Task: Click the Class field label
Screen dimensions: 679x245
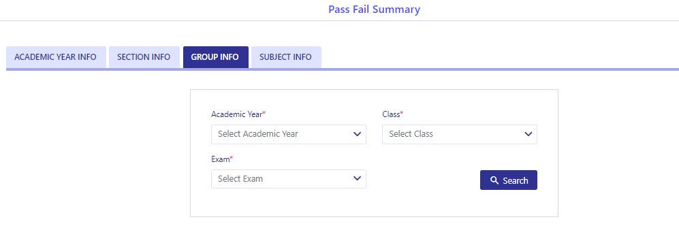Action: 391,114
